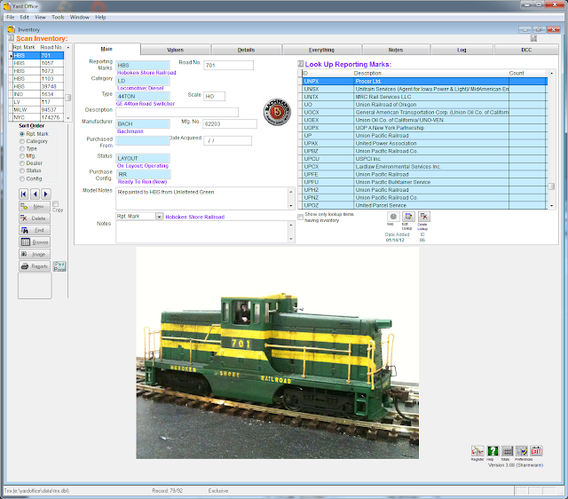Viewport: 568px width, 499px height.
Task: Switch to the Details tab
Action: 247,50
